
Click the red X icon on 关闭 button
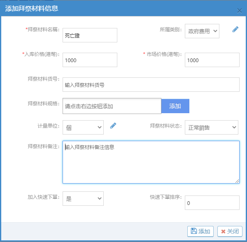(223, 231)
